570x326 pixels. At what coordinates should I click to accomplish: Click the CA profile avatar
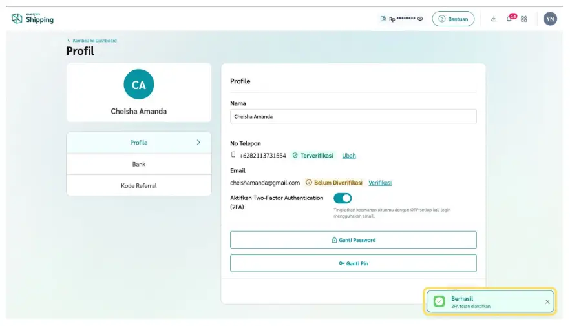coord(138,85)
